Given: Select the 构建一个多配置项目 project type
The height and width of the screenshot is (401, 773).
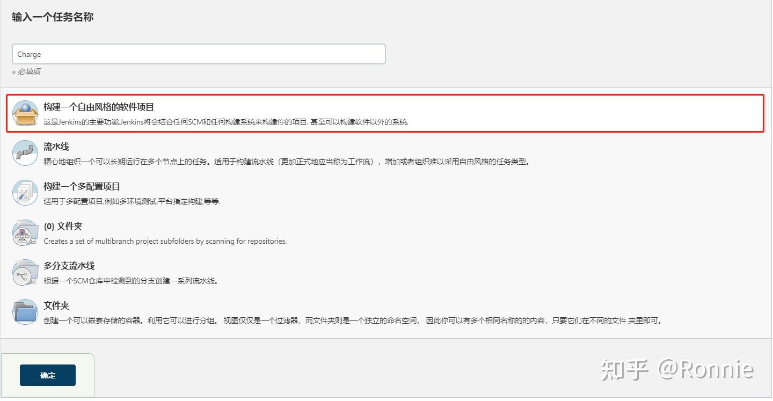Looking at the screenshot, I should click(82, 186).
